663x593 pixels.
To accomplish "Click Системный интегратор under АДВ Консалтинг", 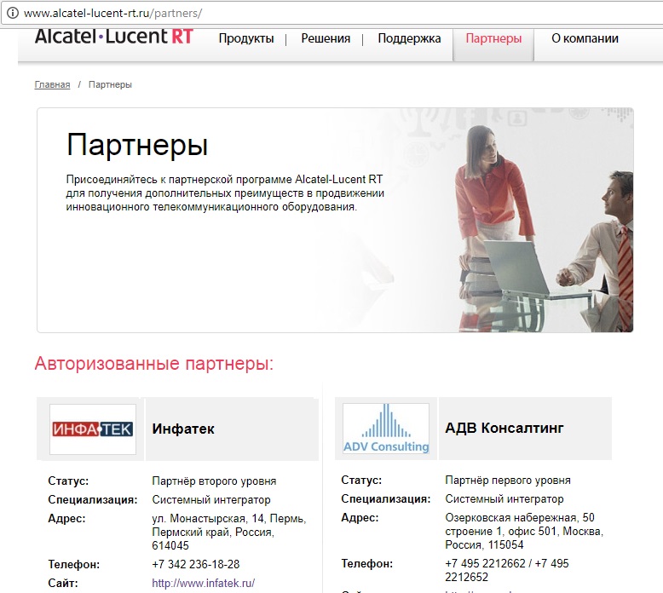I will click(x=504, y=498).
